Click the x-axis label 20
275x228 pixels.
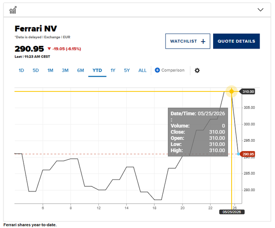click(x=182, y=208)
